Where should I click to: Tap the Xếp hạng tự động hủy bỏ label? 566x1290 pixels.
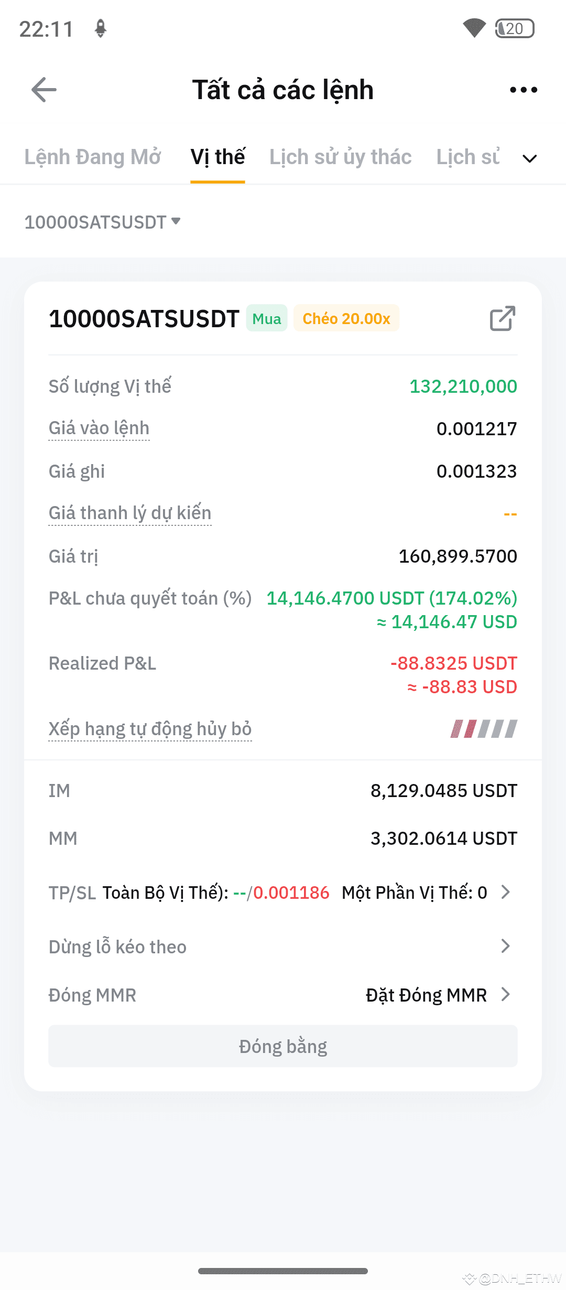click(150, 729)
